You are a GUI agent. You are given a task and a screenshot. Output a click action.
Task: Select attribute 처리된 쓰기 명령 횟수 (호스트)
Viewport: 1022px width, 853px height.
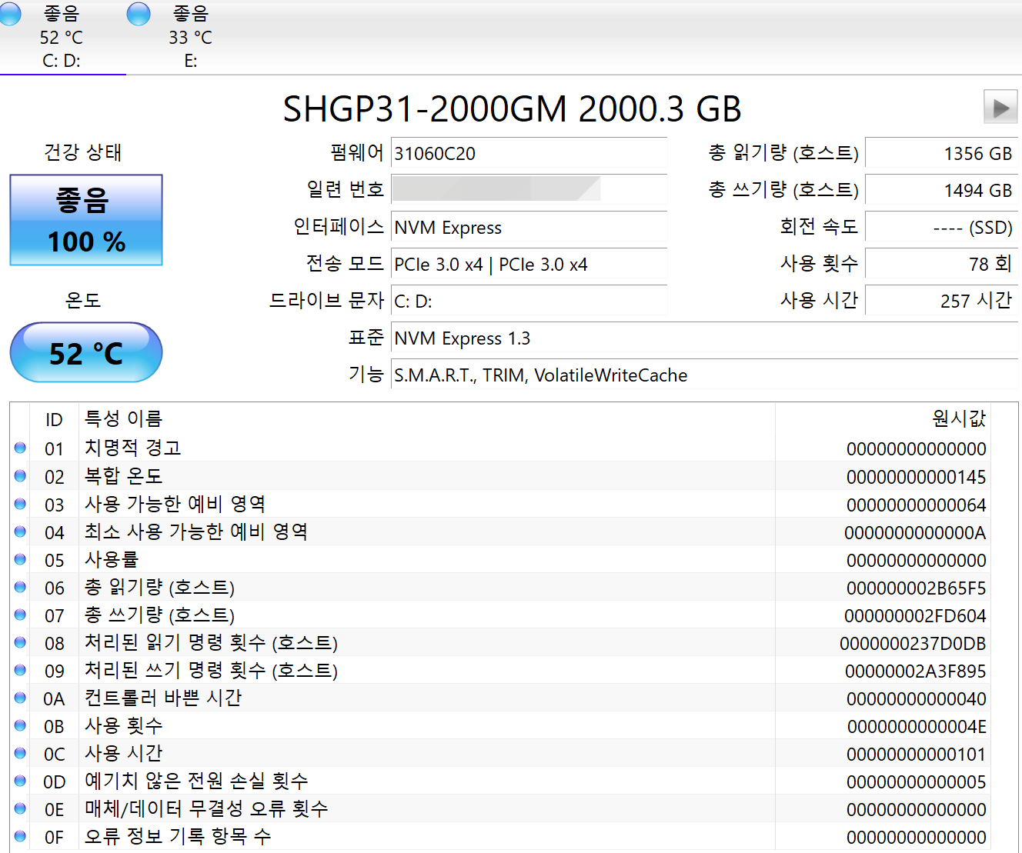211,670
